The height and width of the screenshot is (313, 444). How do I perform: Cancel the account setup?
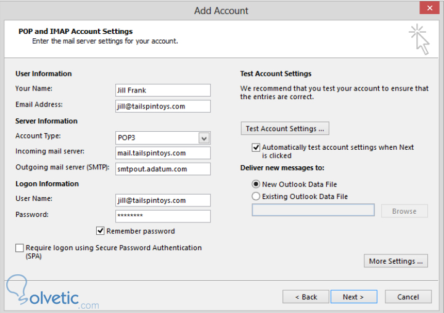pos(408,297)
